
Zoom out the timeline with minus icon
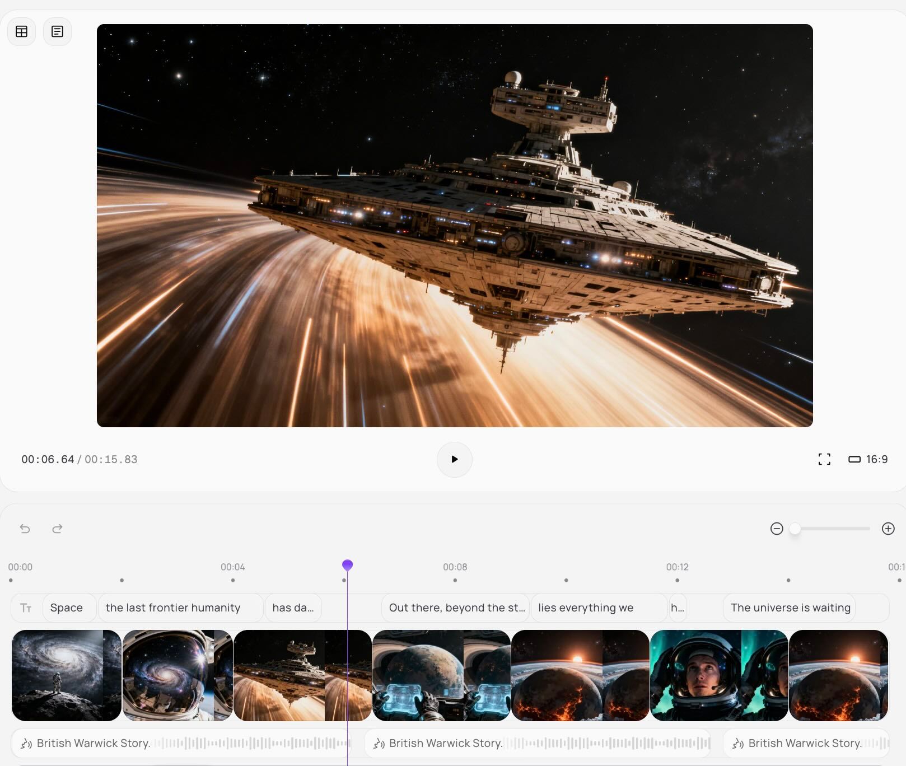click(x=776, y=529)
